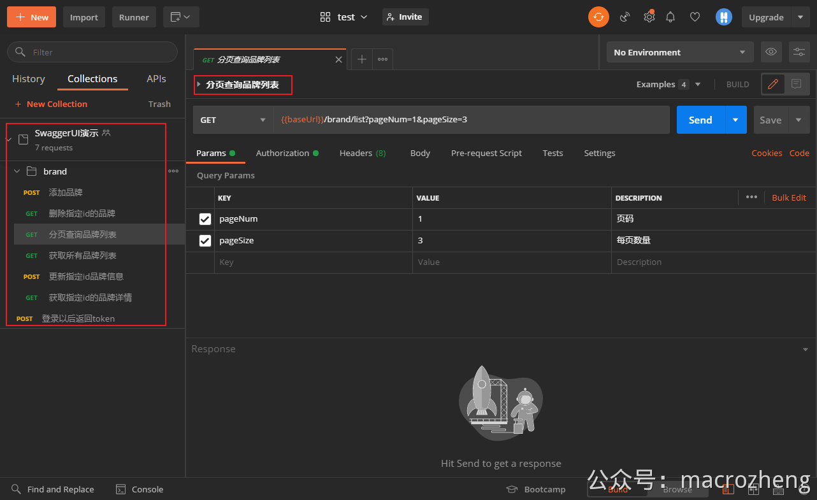Click the Console terminal icon
Viewport: 817px width, 500px height.
coord(120,489)
